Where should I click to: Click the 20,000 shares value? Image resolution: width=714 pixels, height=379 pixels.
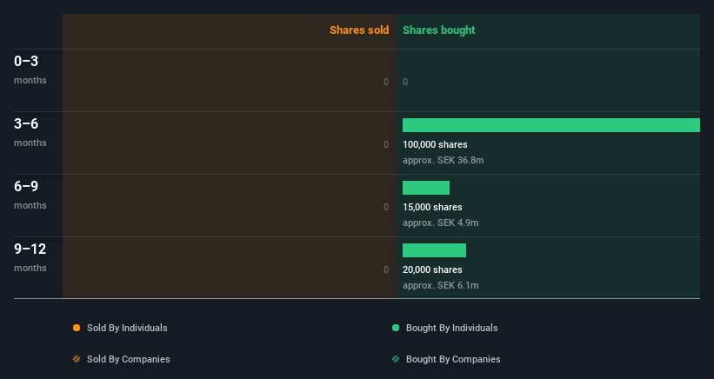(x=432, y=269)
